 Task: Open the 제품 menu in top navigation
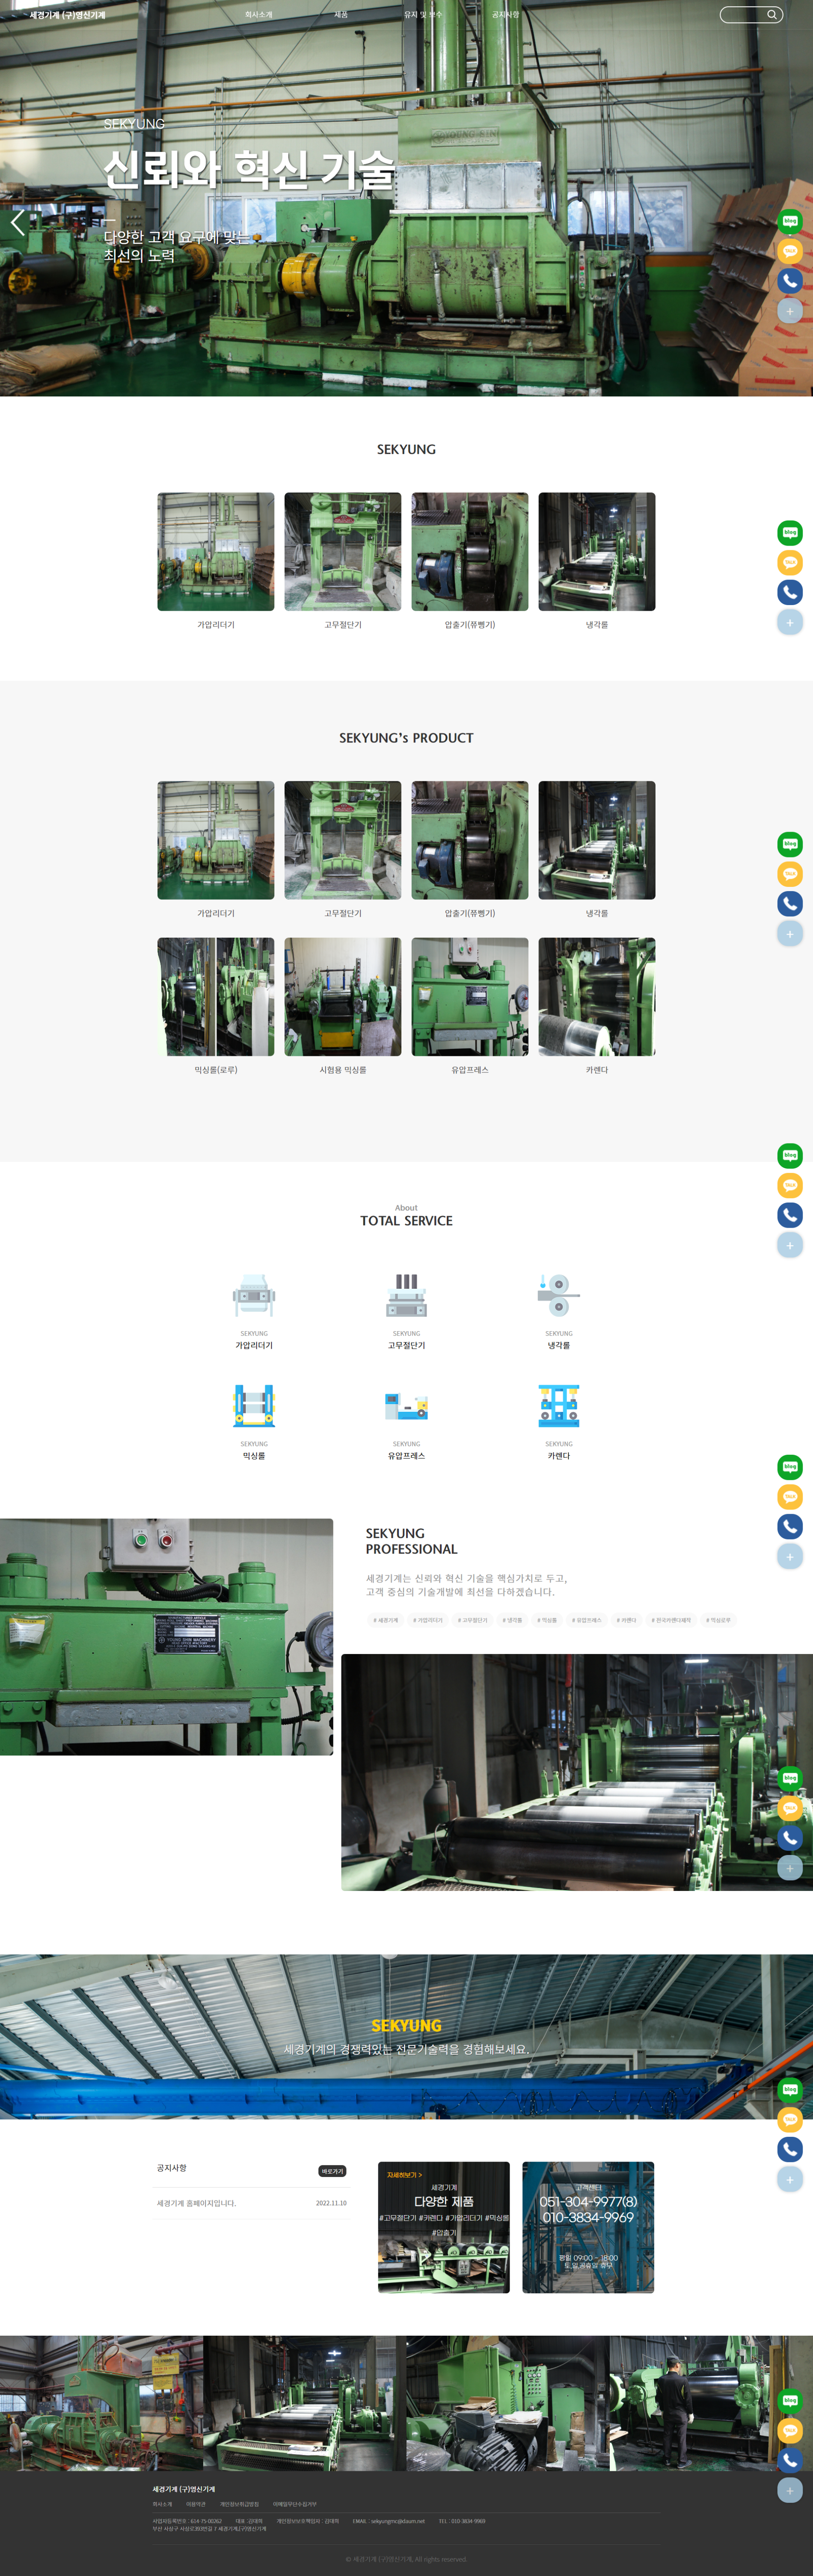tap(341, 15)
